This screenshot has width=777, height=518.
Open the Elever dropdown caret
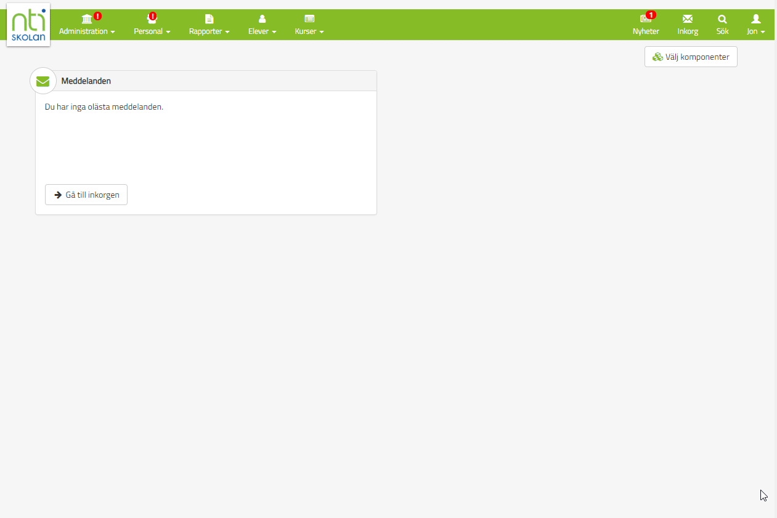[274, 32]
